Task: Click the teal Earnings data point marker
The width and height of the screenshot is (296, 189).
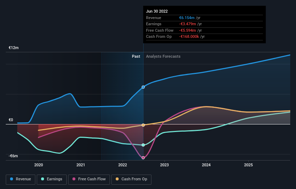Action: [143, 145]
